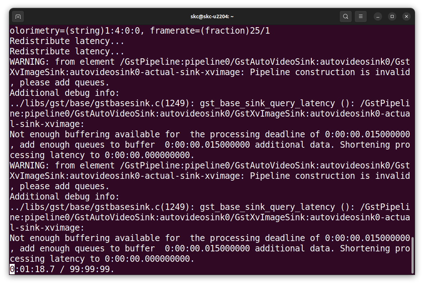
Task: Click the second "Redistribute latency..." line
Action: pyautogui.click(x=67, y=51)
